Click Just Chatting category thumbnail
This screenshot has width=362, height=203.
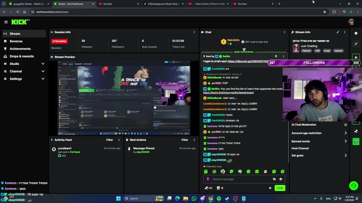click(296, 48)
